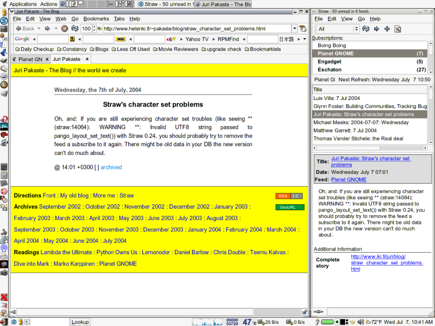Stop page loading with the red stop icon
This screenshot has width=435, height=326.
tap(65, 29)
